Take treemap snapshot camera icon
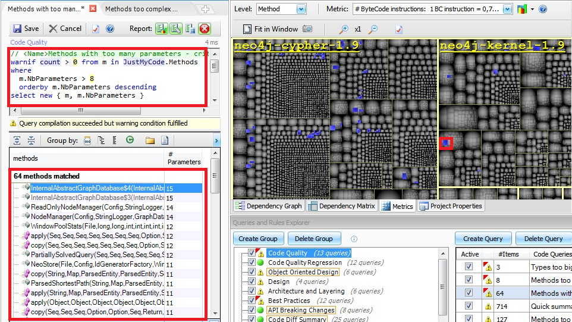 [x=307, y=29]
